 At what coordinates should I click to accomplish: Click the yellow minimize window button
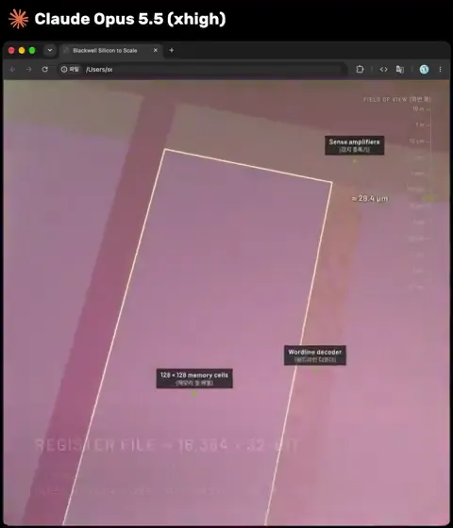22,50
